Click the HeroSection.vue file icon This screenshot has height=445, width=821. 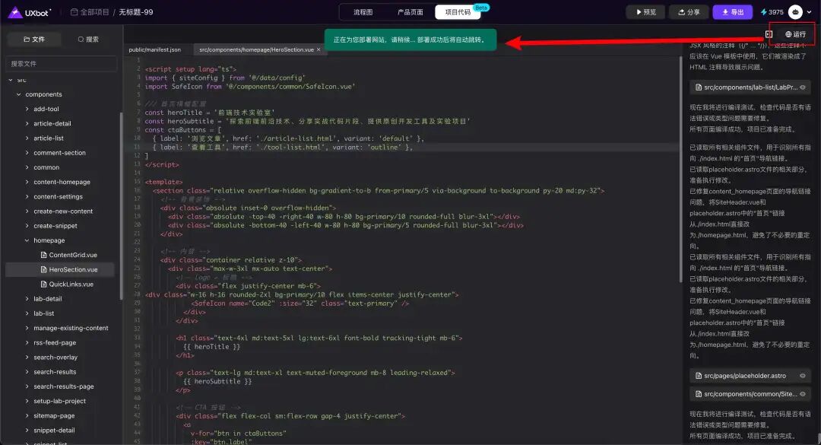coord(43,270)
